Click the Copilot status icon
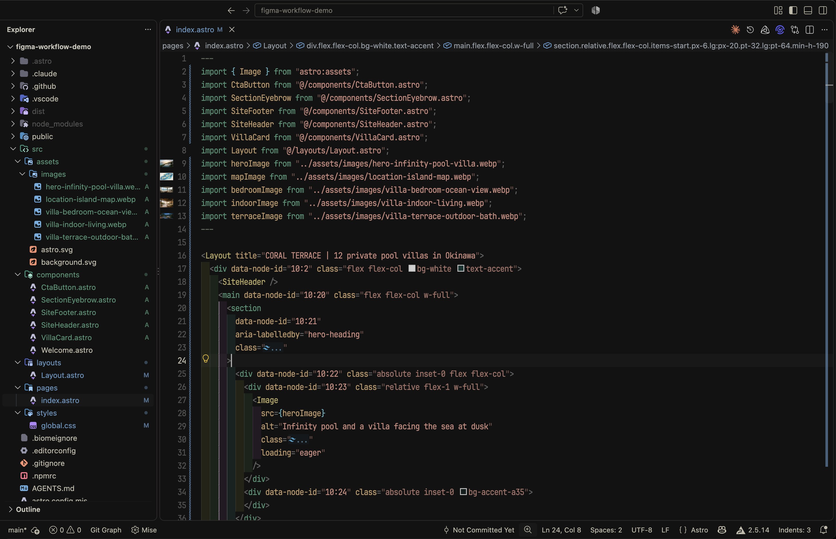Image resolution: width=836 pixels, height=539 pixels. 722,530
